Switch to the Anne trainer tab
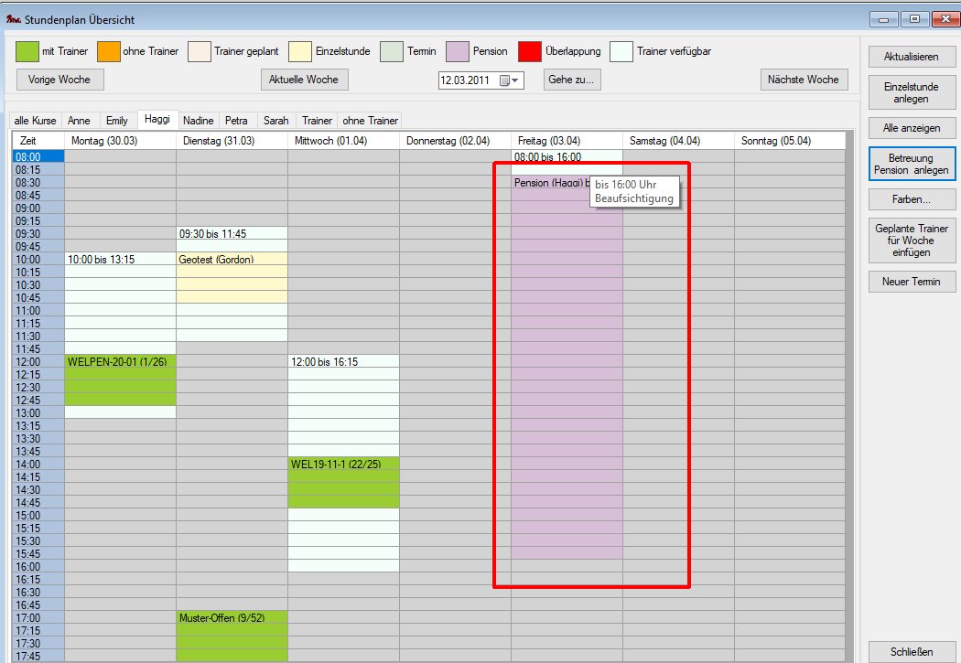This screenshot has width=961, height=663. [x=79, y=121]
